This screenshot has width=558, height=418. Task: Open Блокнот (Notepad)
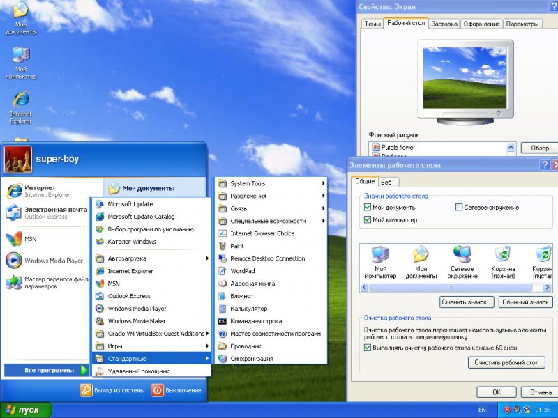[x=271, y=296]
